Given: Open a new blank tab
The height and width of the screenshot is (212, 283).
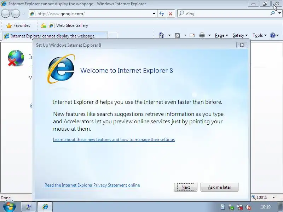Looking at the screenshot, I should (x=113, y=35).
